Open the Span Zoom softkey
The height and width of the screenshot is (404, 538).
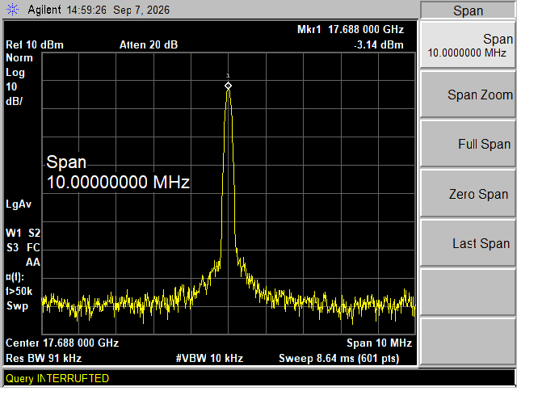468,95
